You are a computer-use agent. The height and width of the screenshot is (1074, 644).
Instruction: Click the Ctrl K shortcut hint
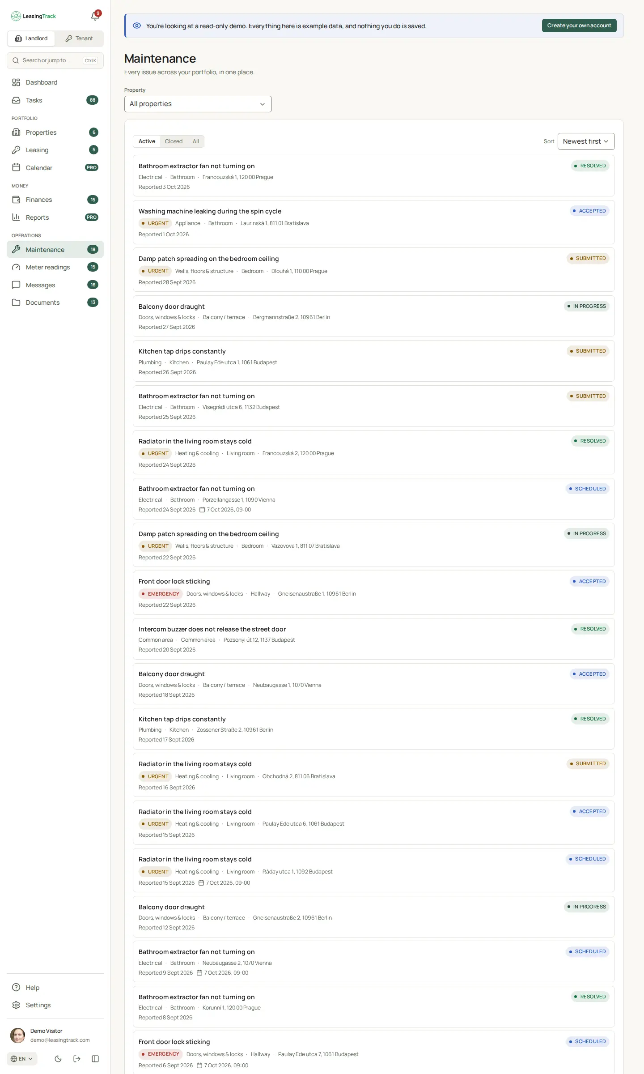click(90, 60)
